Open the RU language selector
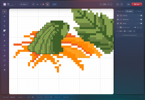This screenshot has width=145, height=100. 129,4
